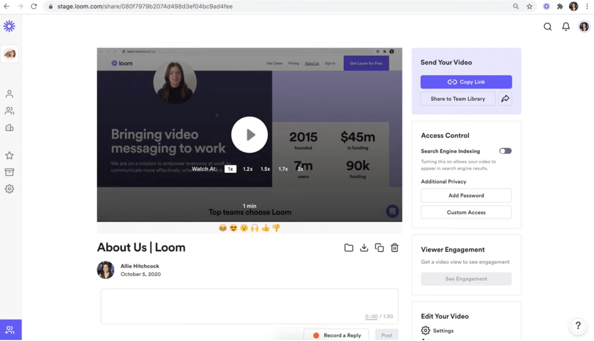Move video to a folder icon

click(x=349, y=247)
